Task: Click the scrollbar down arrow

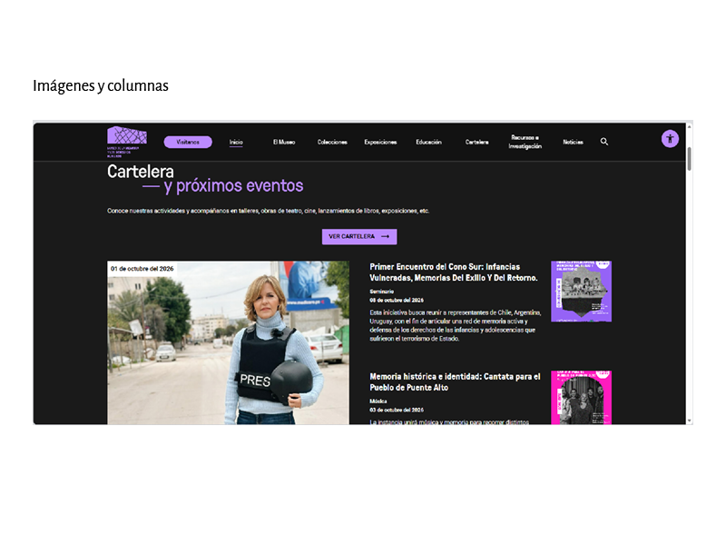Action: pos(690,421)
